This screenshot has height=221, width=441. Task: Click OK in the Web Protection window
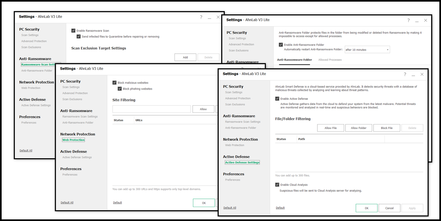pyautogui.click(x=204, y=203)
